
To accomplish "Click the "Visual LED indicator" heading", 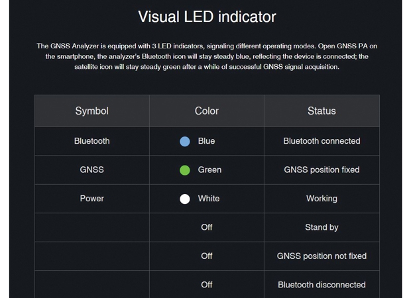I will (x=206, y=17).
